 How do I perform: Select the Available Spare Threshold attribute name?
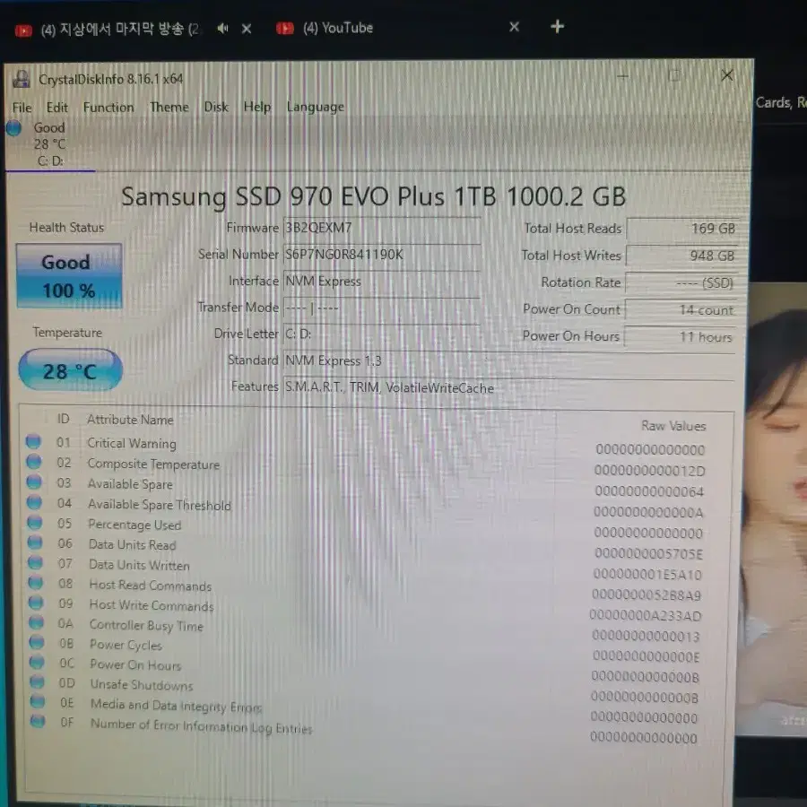click(159, 504)
